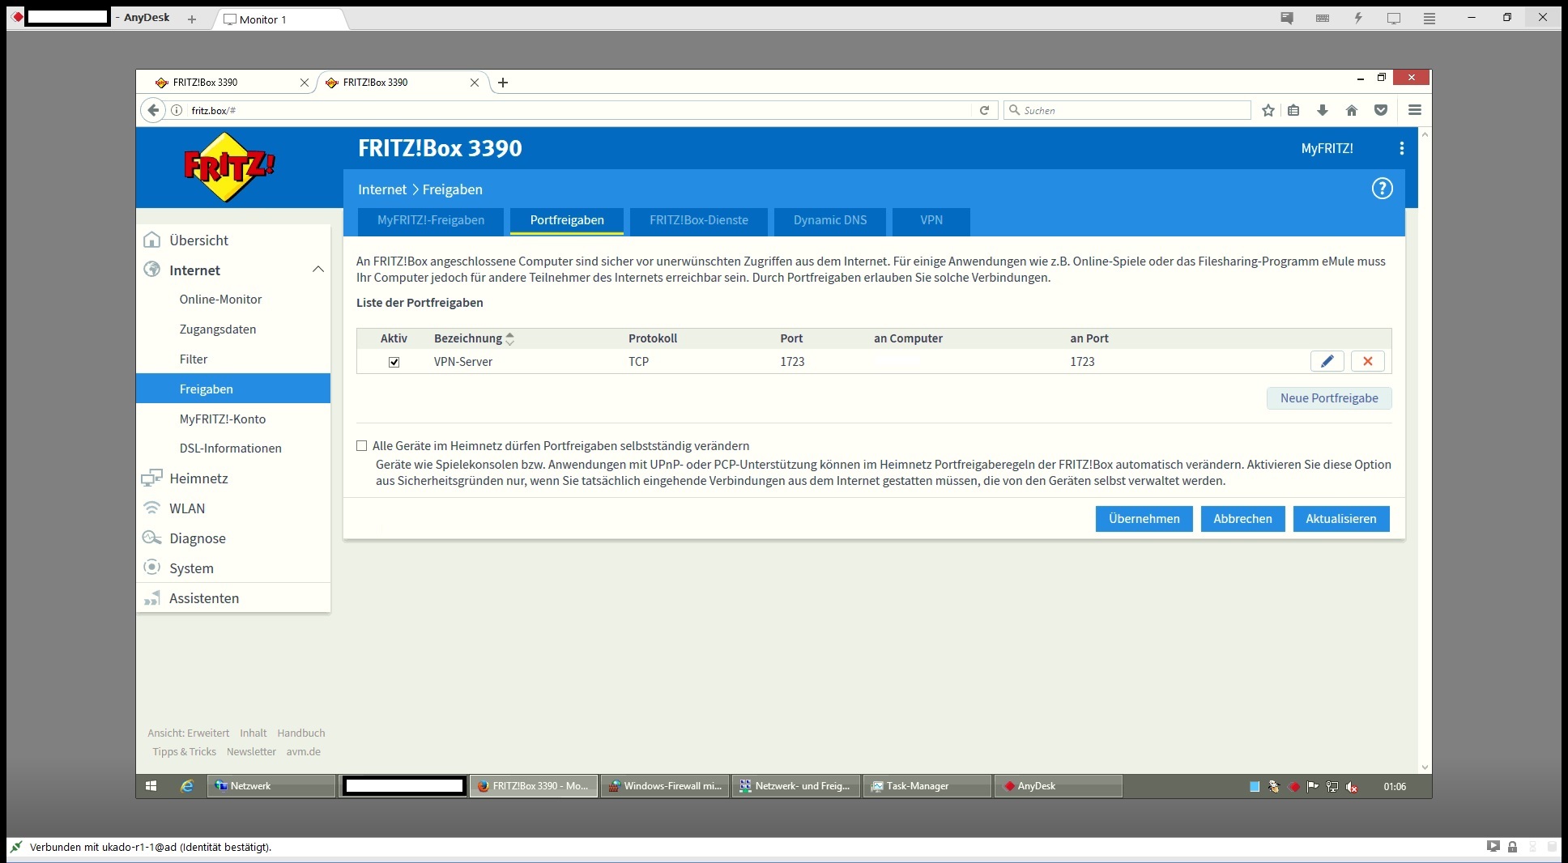Click the network tray icon
The image size is (1568, 863).
click(x=1332, y=787)
